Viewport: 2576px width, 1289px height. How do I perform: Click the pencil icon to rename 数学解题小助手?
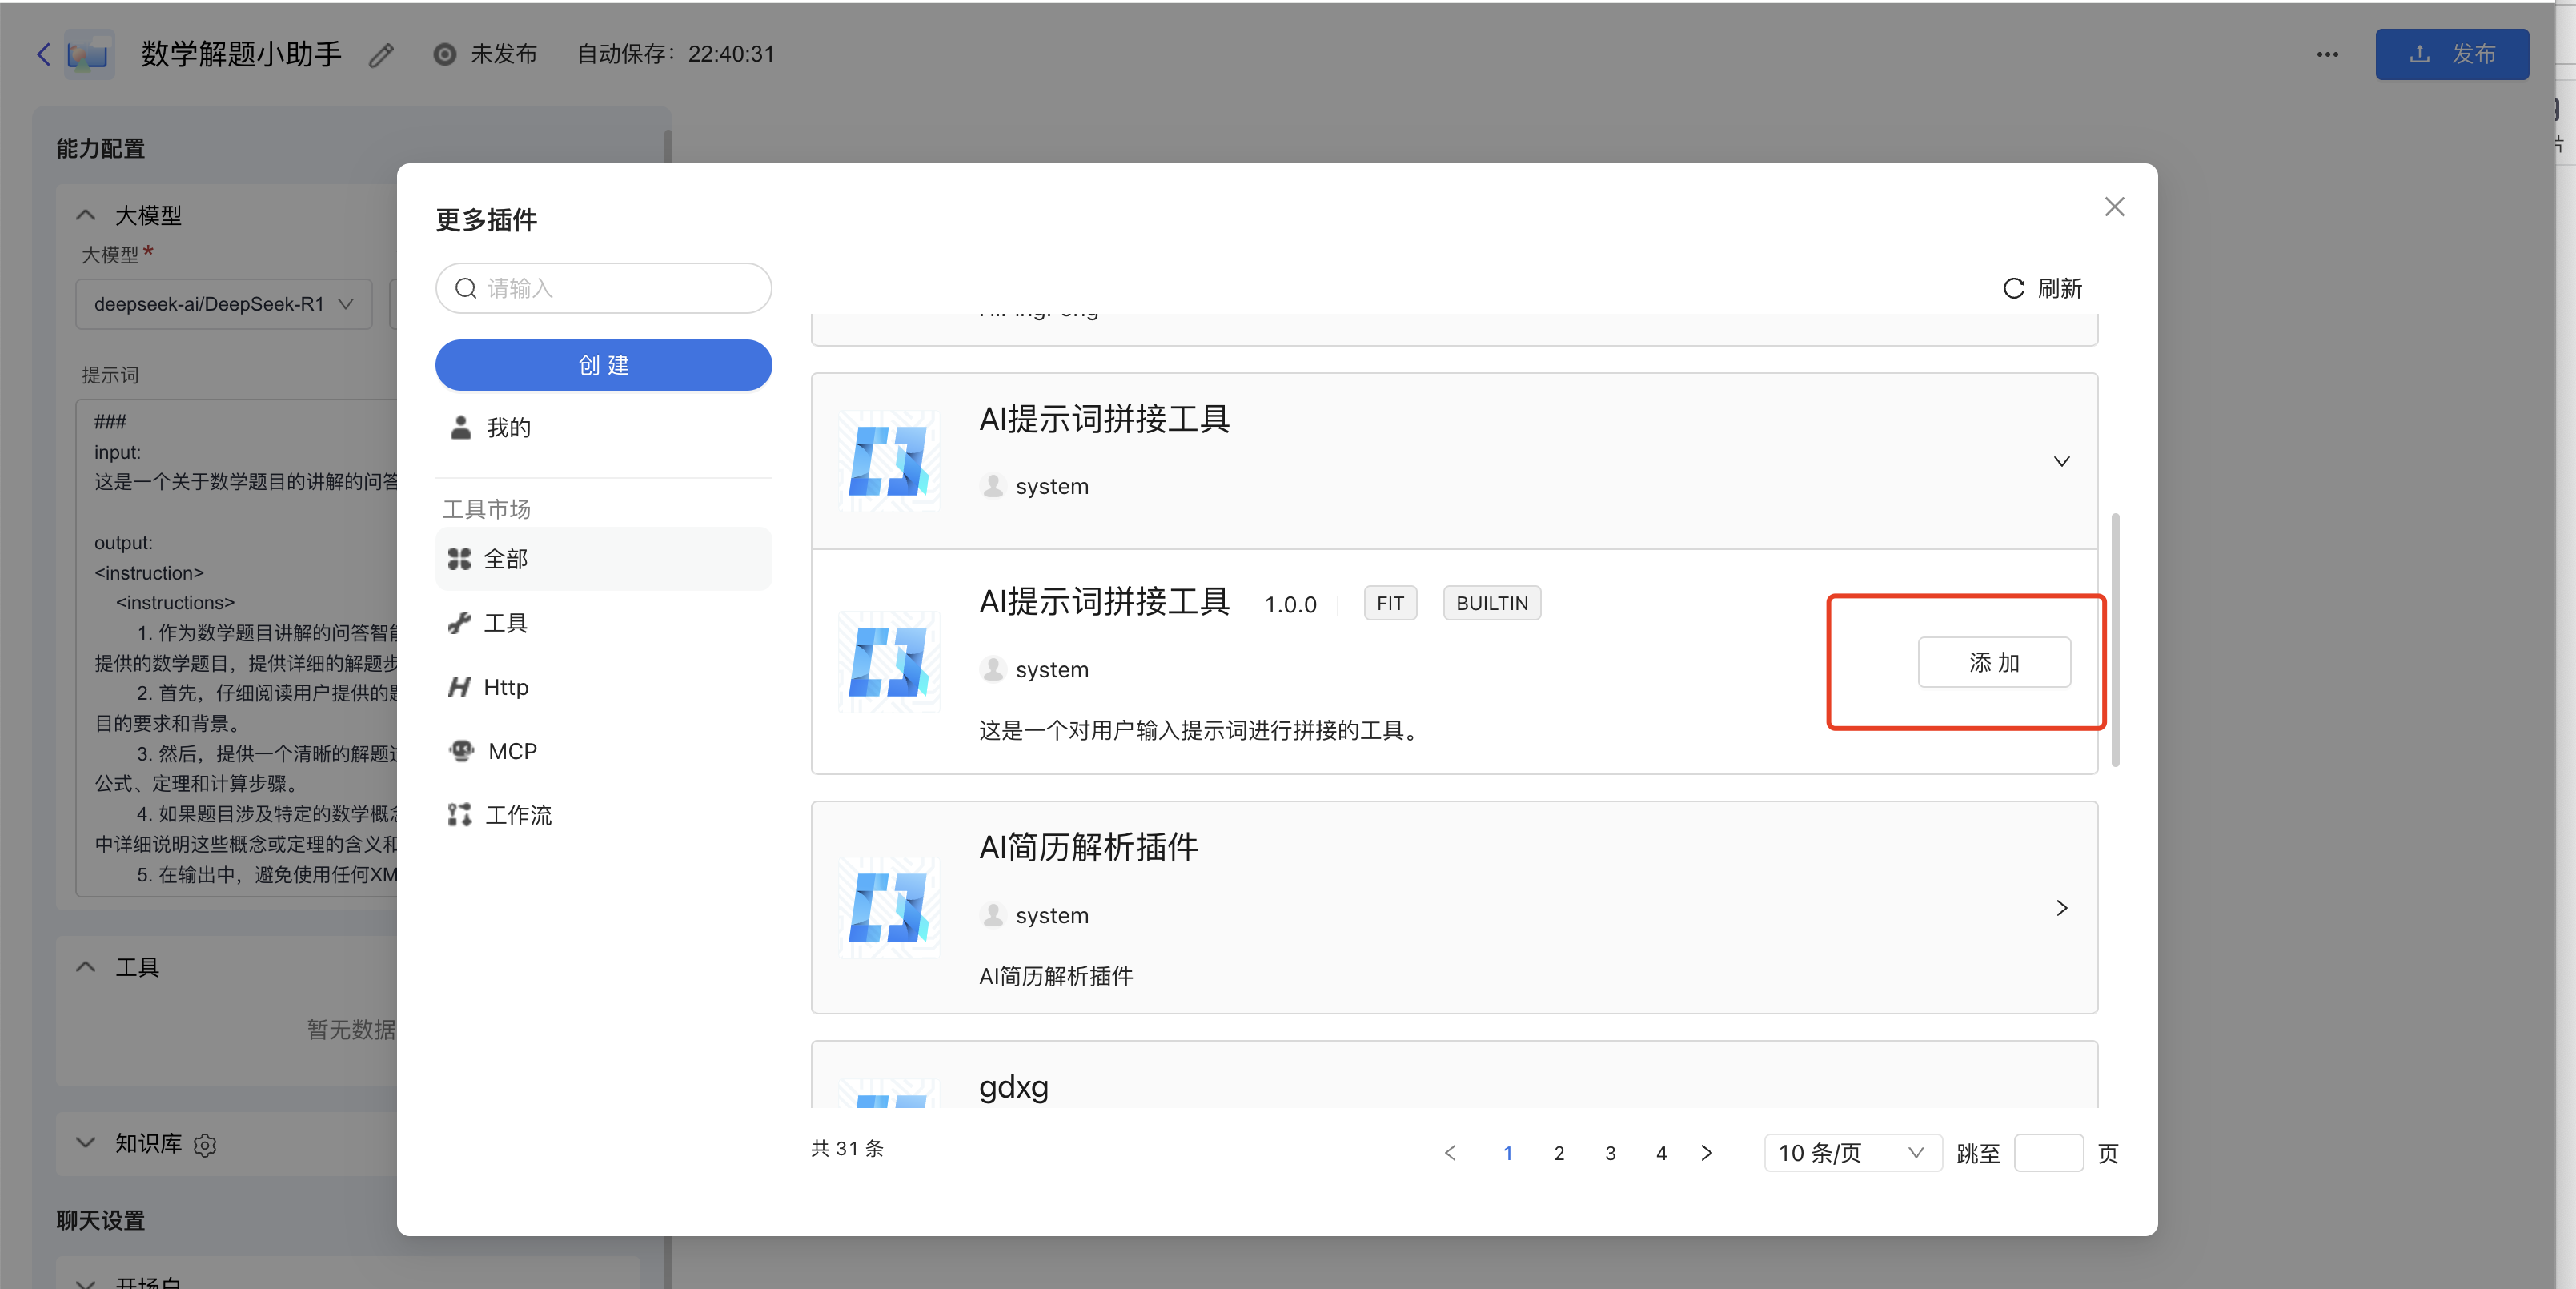click(381, 55)
